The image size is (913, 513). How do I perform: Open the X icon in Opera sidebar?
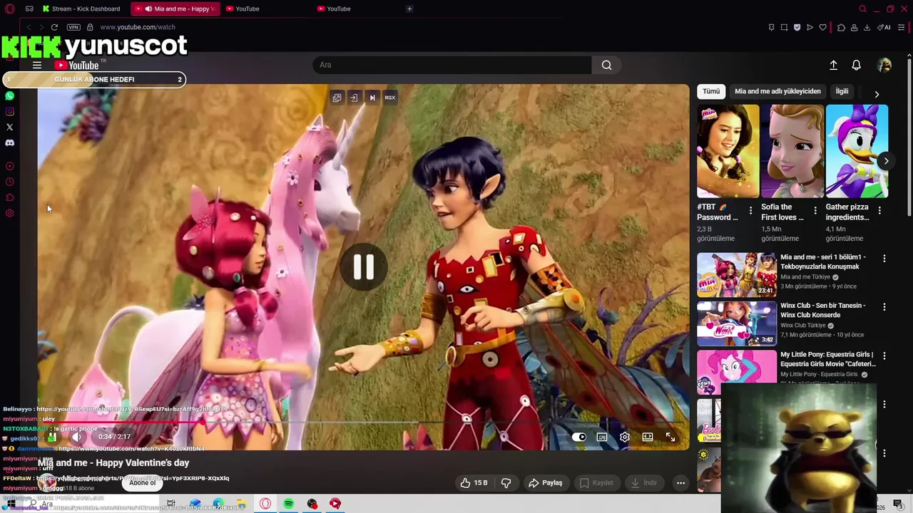(9, 127)
